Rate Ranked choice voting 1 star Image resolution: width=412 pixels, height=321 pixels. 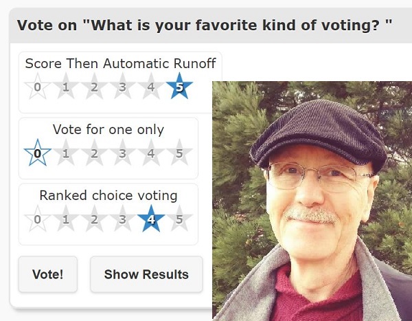(x=66, y=219)
